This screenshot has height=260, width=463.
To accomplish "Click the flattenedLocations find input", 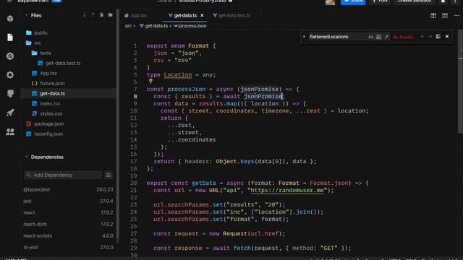I will tap(336, 37).
